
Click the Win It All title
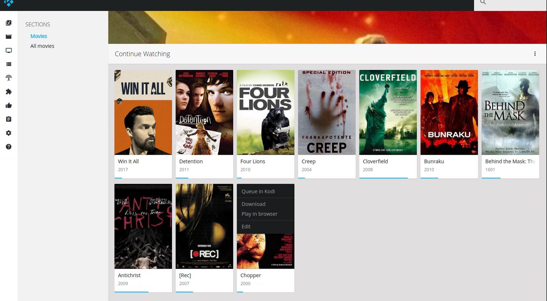tap(128, 162)
